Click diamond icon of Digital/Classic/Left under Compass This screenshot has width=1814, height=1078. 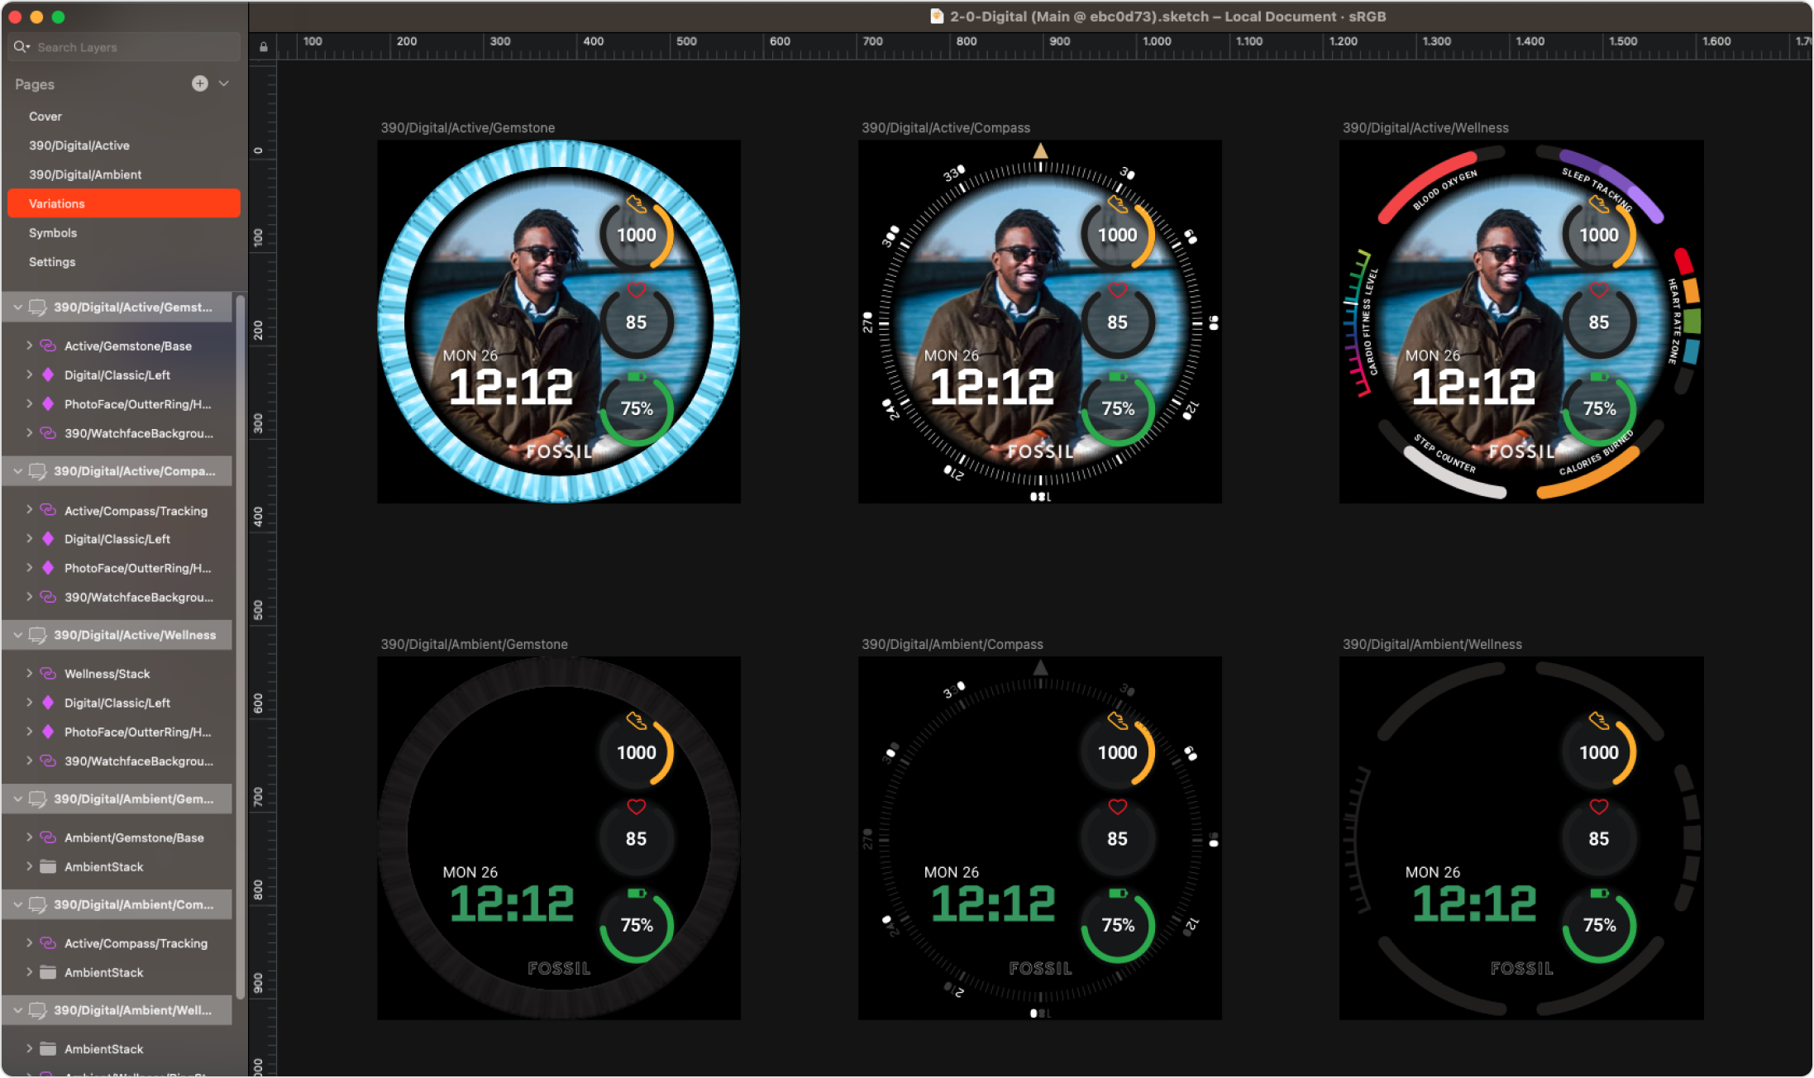48,538
